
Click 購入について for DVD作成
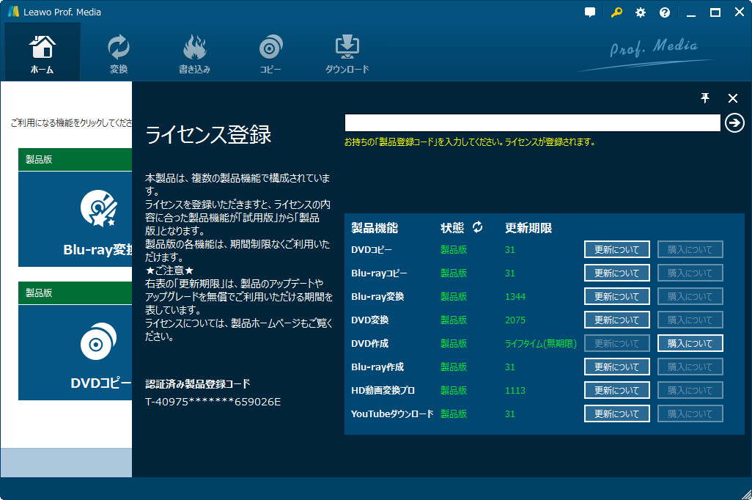tap(690, 344)
